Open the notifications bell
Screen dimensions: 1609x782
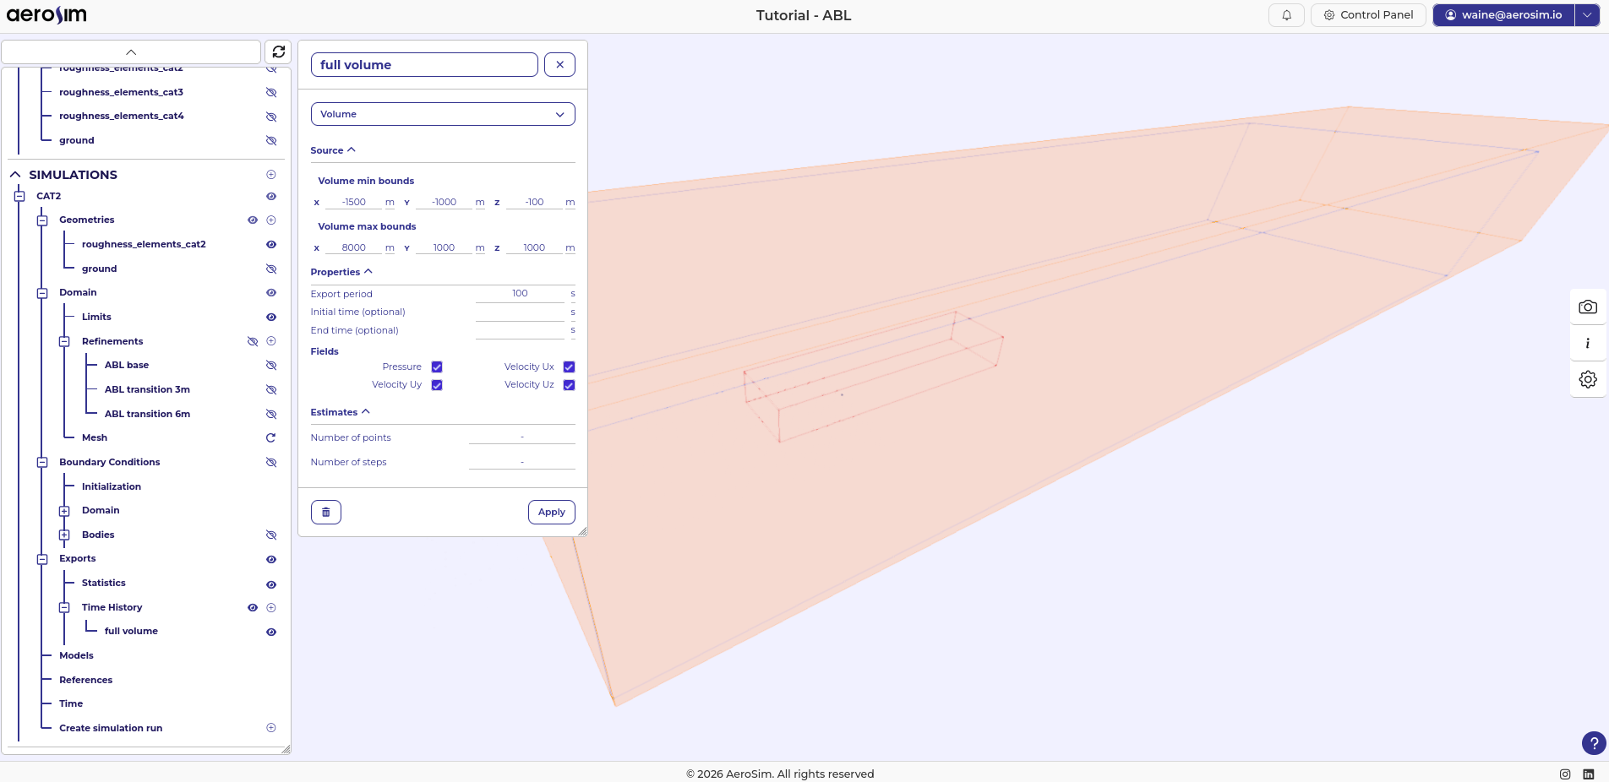[x=1286, y=15]
